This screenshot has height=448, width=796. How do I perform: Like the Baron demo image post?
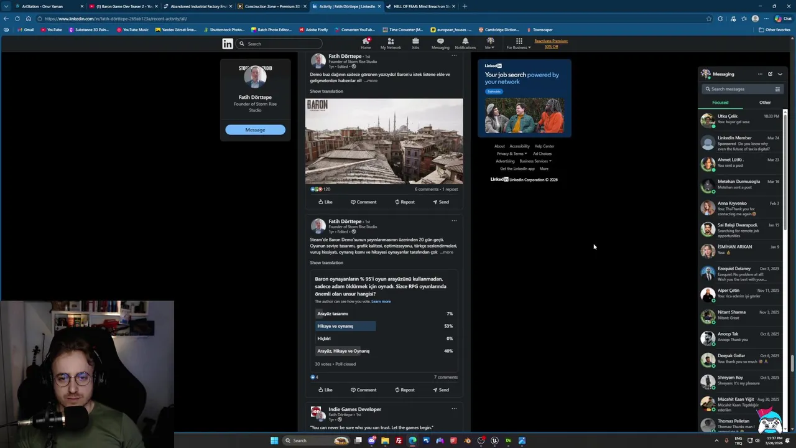[x=325, y=202]
